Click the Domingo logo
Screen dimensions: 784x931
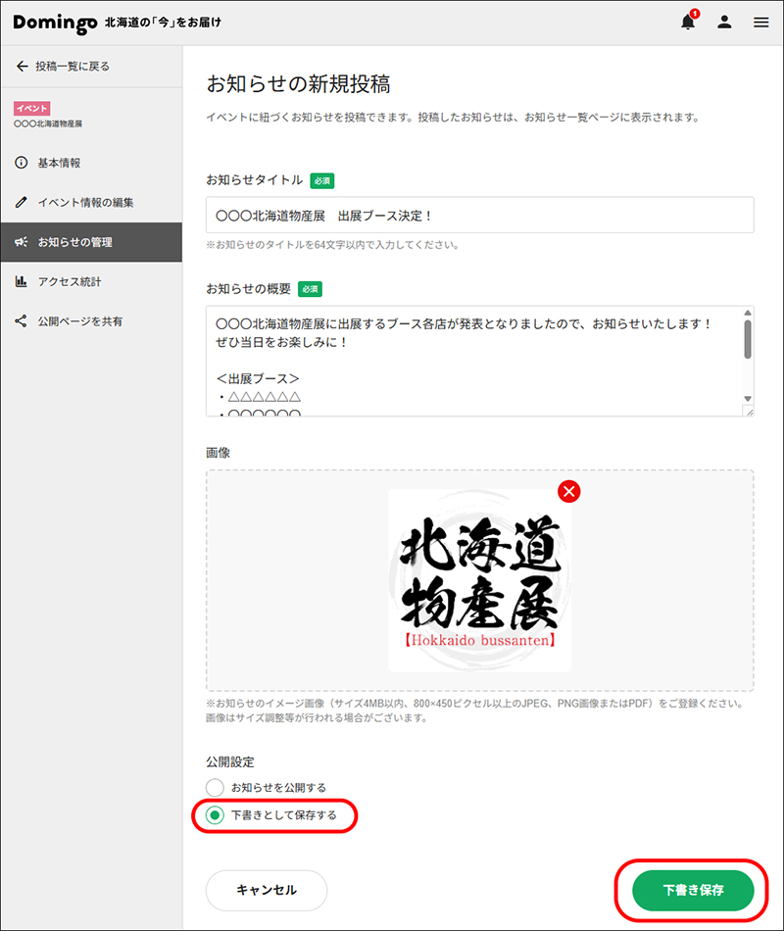coord(55,23)
